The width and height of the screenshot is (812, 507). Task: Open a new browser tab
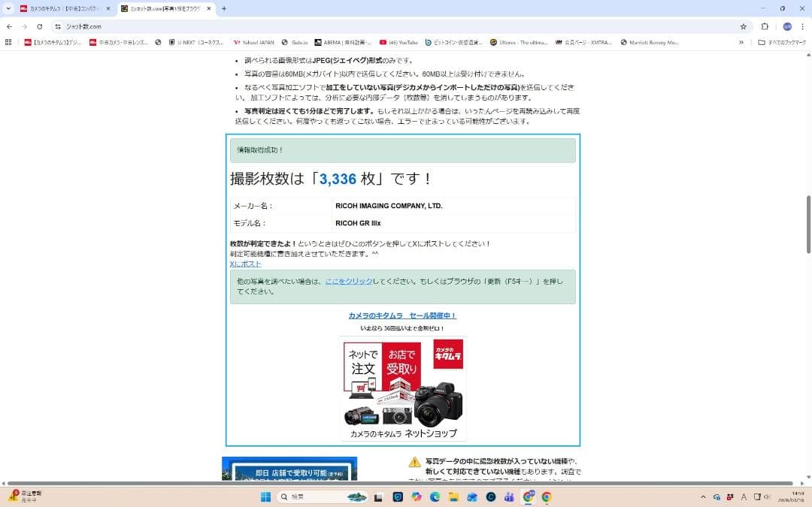224,9
